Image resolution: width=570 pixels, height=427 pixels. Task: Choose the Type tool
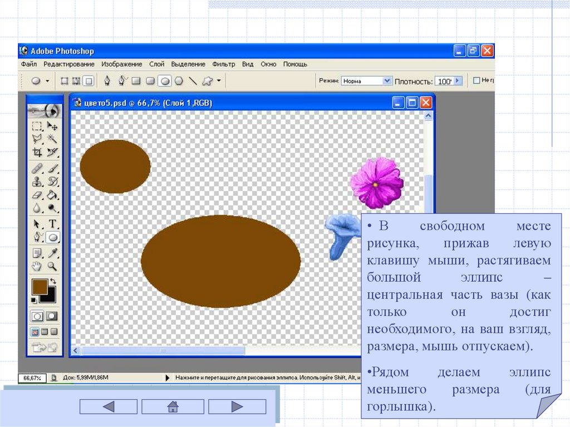pos(52,224)
